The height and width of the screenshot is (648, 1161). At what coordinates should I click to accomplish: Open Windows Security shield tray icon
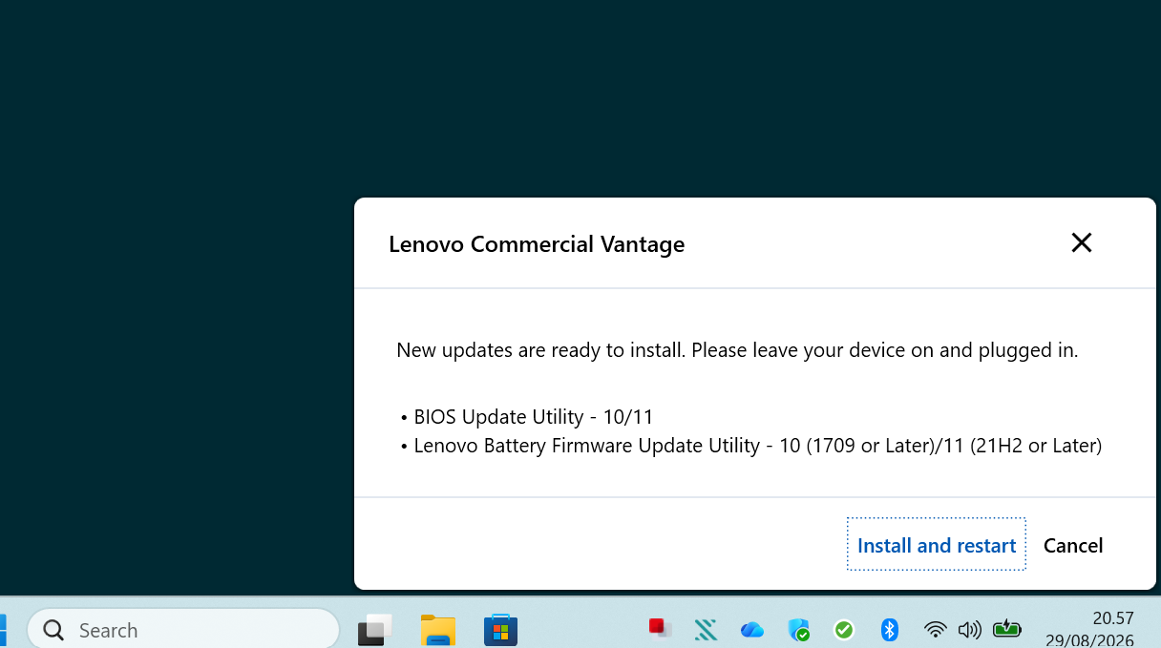pyautogui.click(x=798, y=629)
